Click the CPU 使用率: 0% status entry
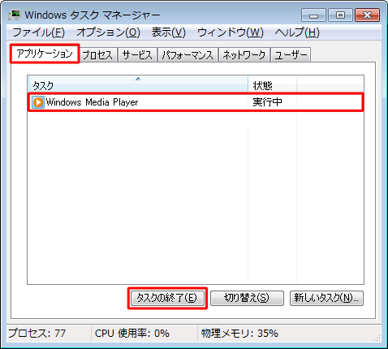Viewport: 388px width, 349px height. [132, 334]
